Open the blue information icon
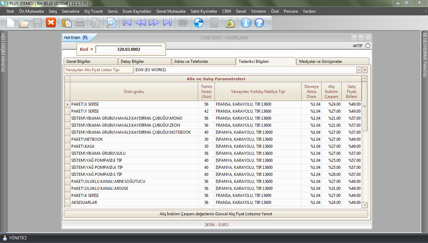This screenshot has height=243, width=428. point(246,23)
